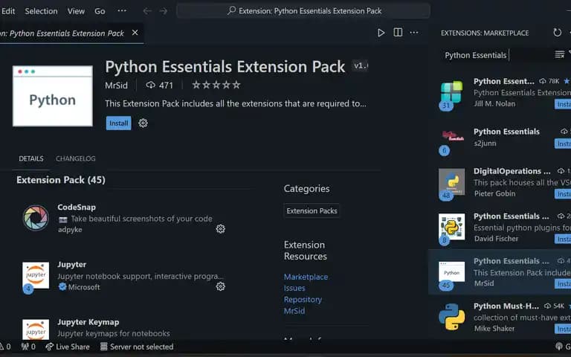Click the ports indicator in status bar
Viewport: 571px width, 357px height.
[28, 347]
